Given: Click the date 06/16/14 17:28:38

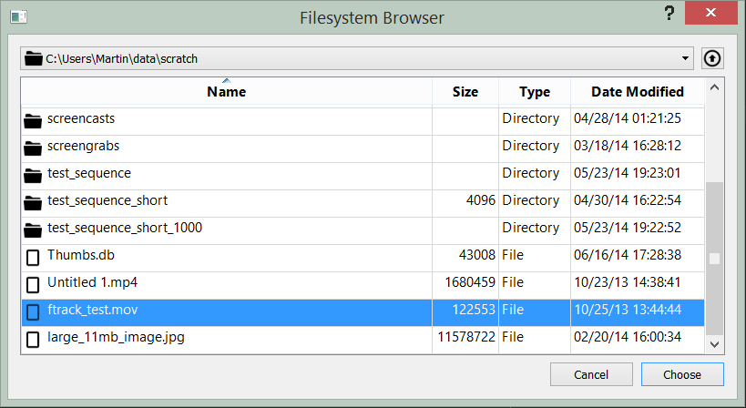Looking at the screenshot, I should pyautogui.click(x=628, y=255).
